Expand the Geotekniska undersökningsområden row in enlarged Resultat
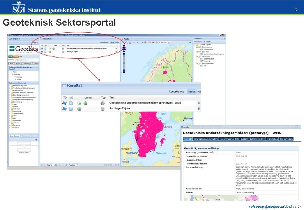304x210 pixels. [198, 103]
